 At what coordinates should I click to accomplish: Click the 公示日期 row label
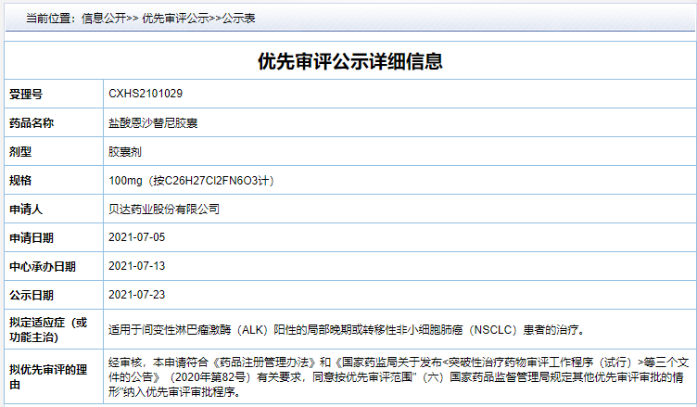pyautogui.click(x=32, y=296)
